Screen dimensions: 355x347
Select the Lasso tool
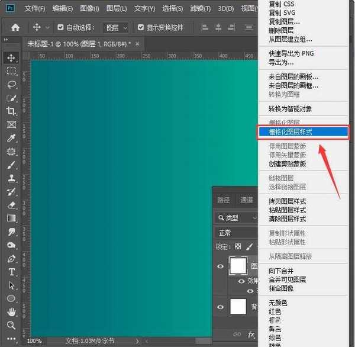coord(11,84)
